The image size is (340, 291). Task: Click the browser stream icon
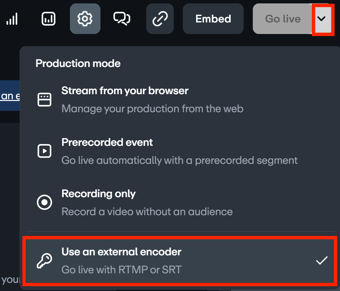tap(44, 99)
